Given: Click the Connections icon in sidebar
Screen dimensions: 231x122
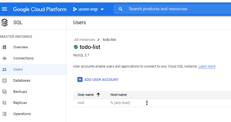Looking at the screenshot, I should tap(4, 58).
